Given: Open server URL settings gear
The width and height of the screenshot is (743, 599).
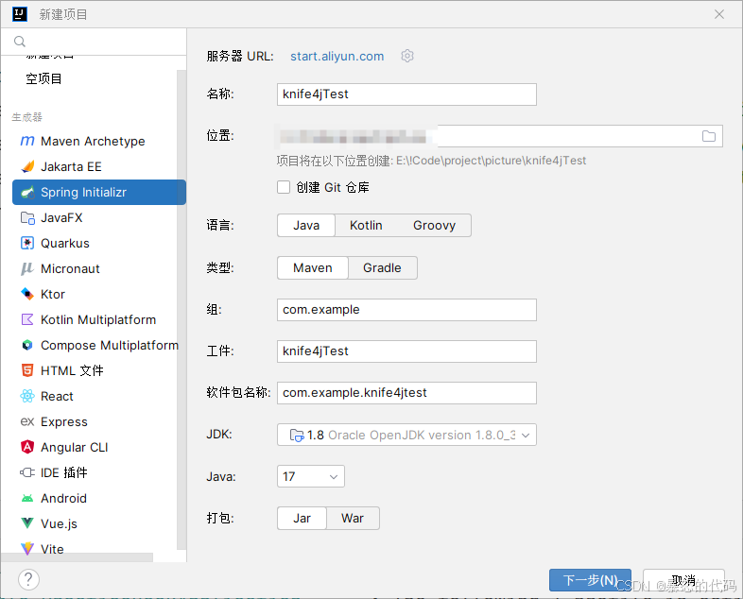Looking at the screenshot, I should pos(407,56).
